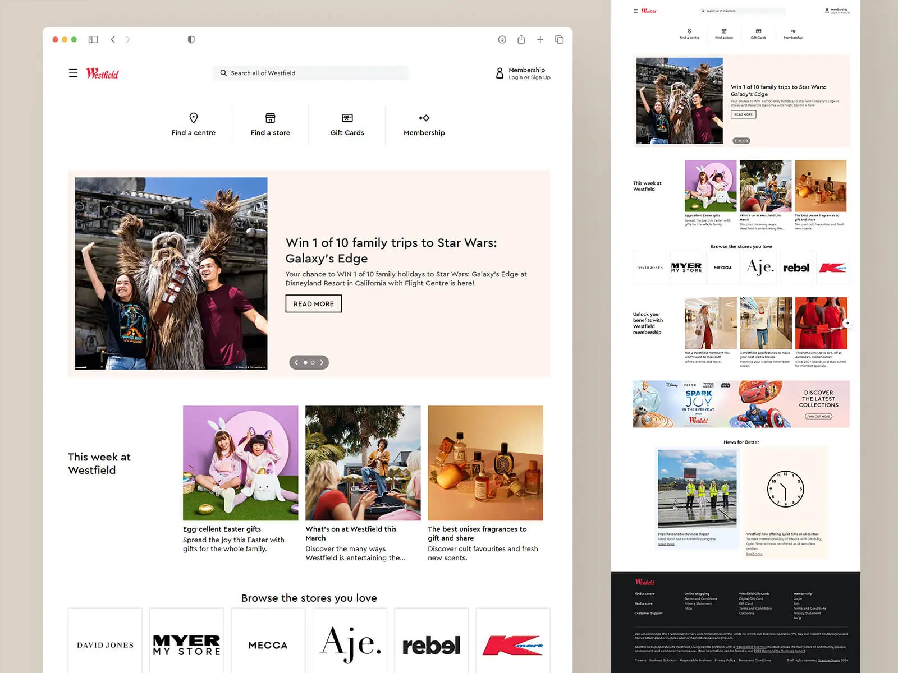
Task: Click Westfield logo in right preview header
Action: click(x=648, y=11)
